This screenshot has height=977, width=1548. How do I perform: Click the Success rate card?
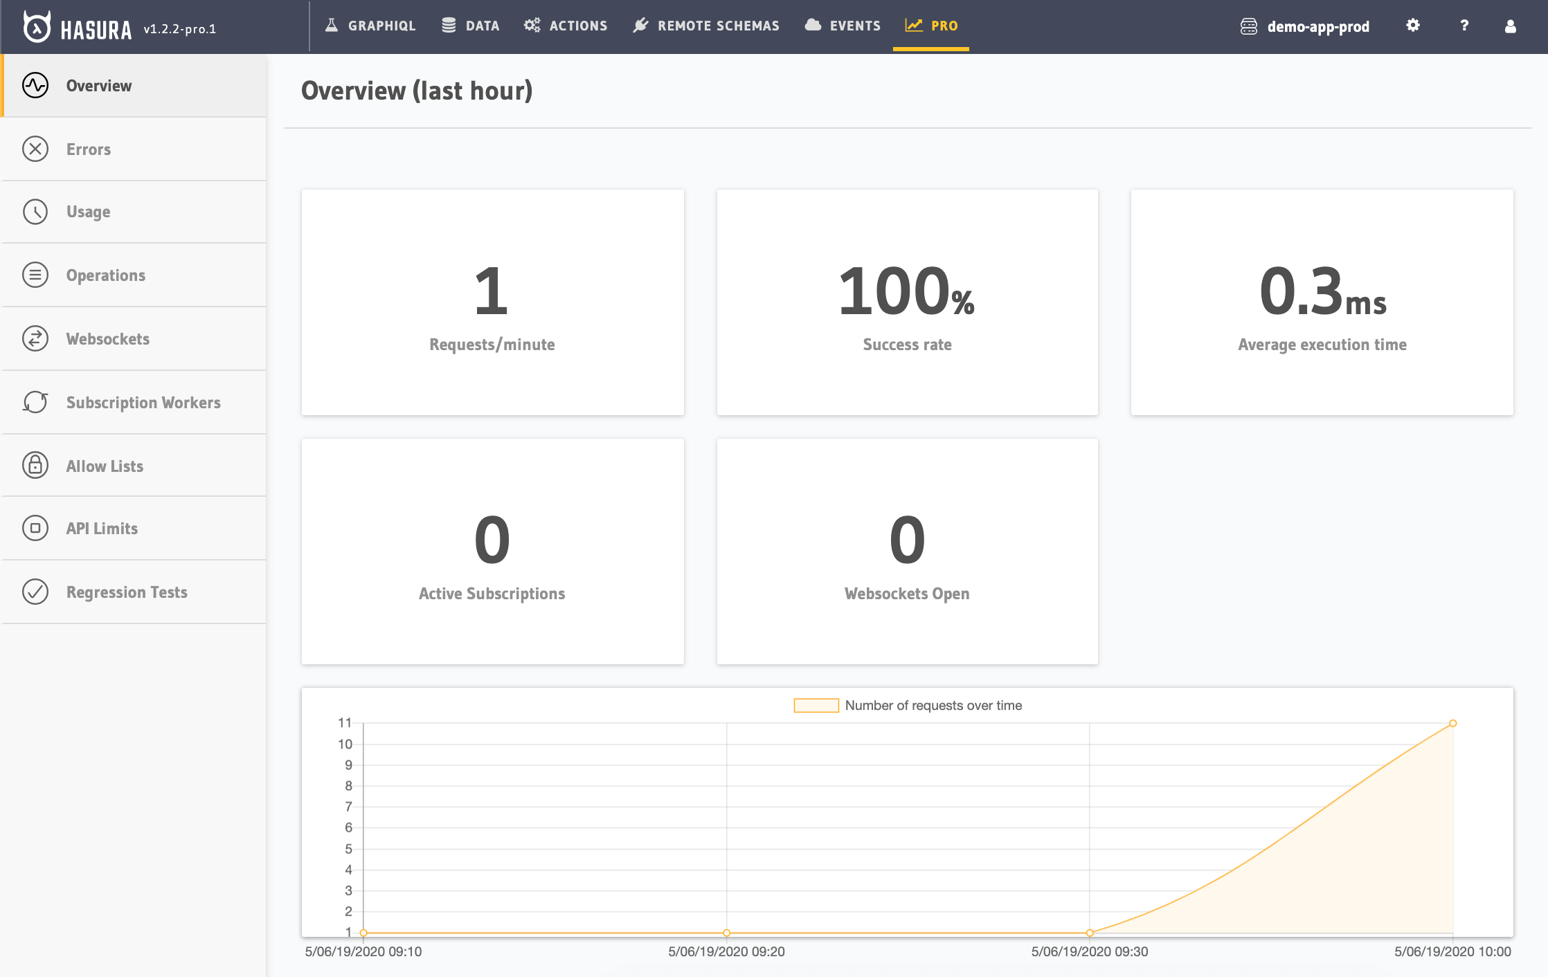coord(907,302)
